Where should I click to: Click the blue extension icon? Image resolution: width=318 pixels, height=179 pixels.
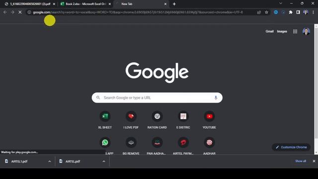tap(276, 12)
